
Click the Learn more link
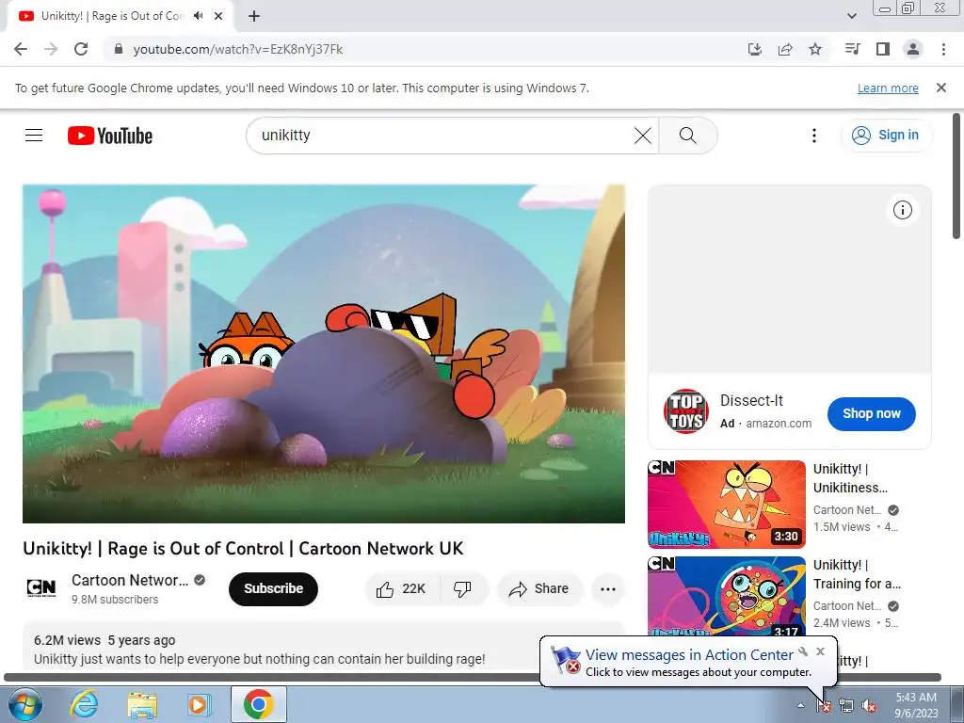coord(888,88)
